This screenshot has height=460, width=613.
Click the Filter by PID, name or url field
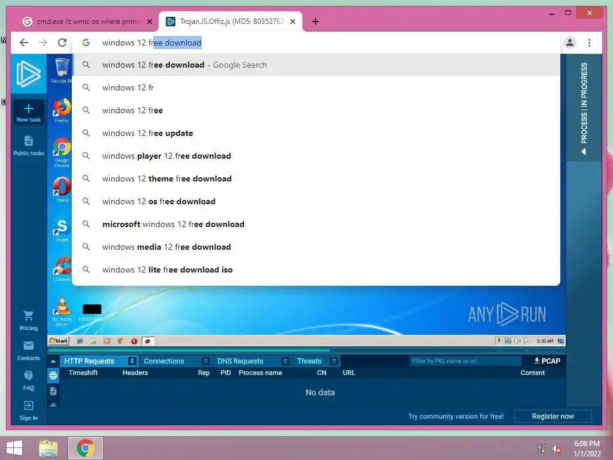pyautogui.click(x=465, y=361)
